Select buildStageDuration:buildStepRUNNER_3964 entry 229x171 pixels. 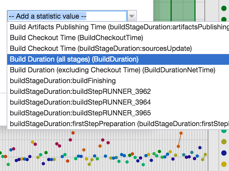pos(80,102)
